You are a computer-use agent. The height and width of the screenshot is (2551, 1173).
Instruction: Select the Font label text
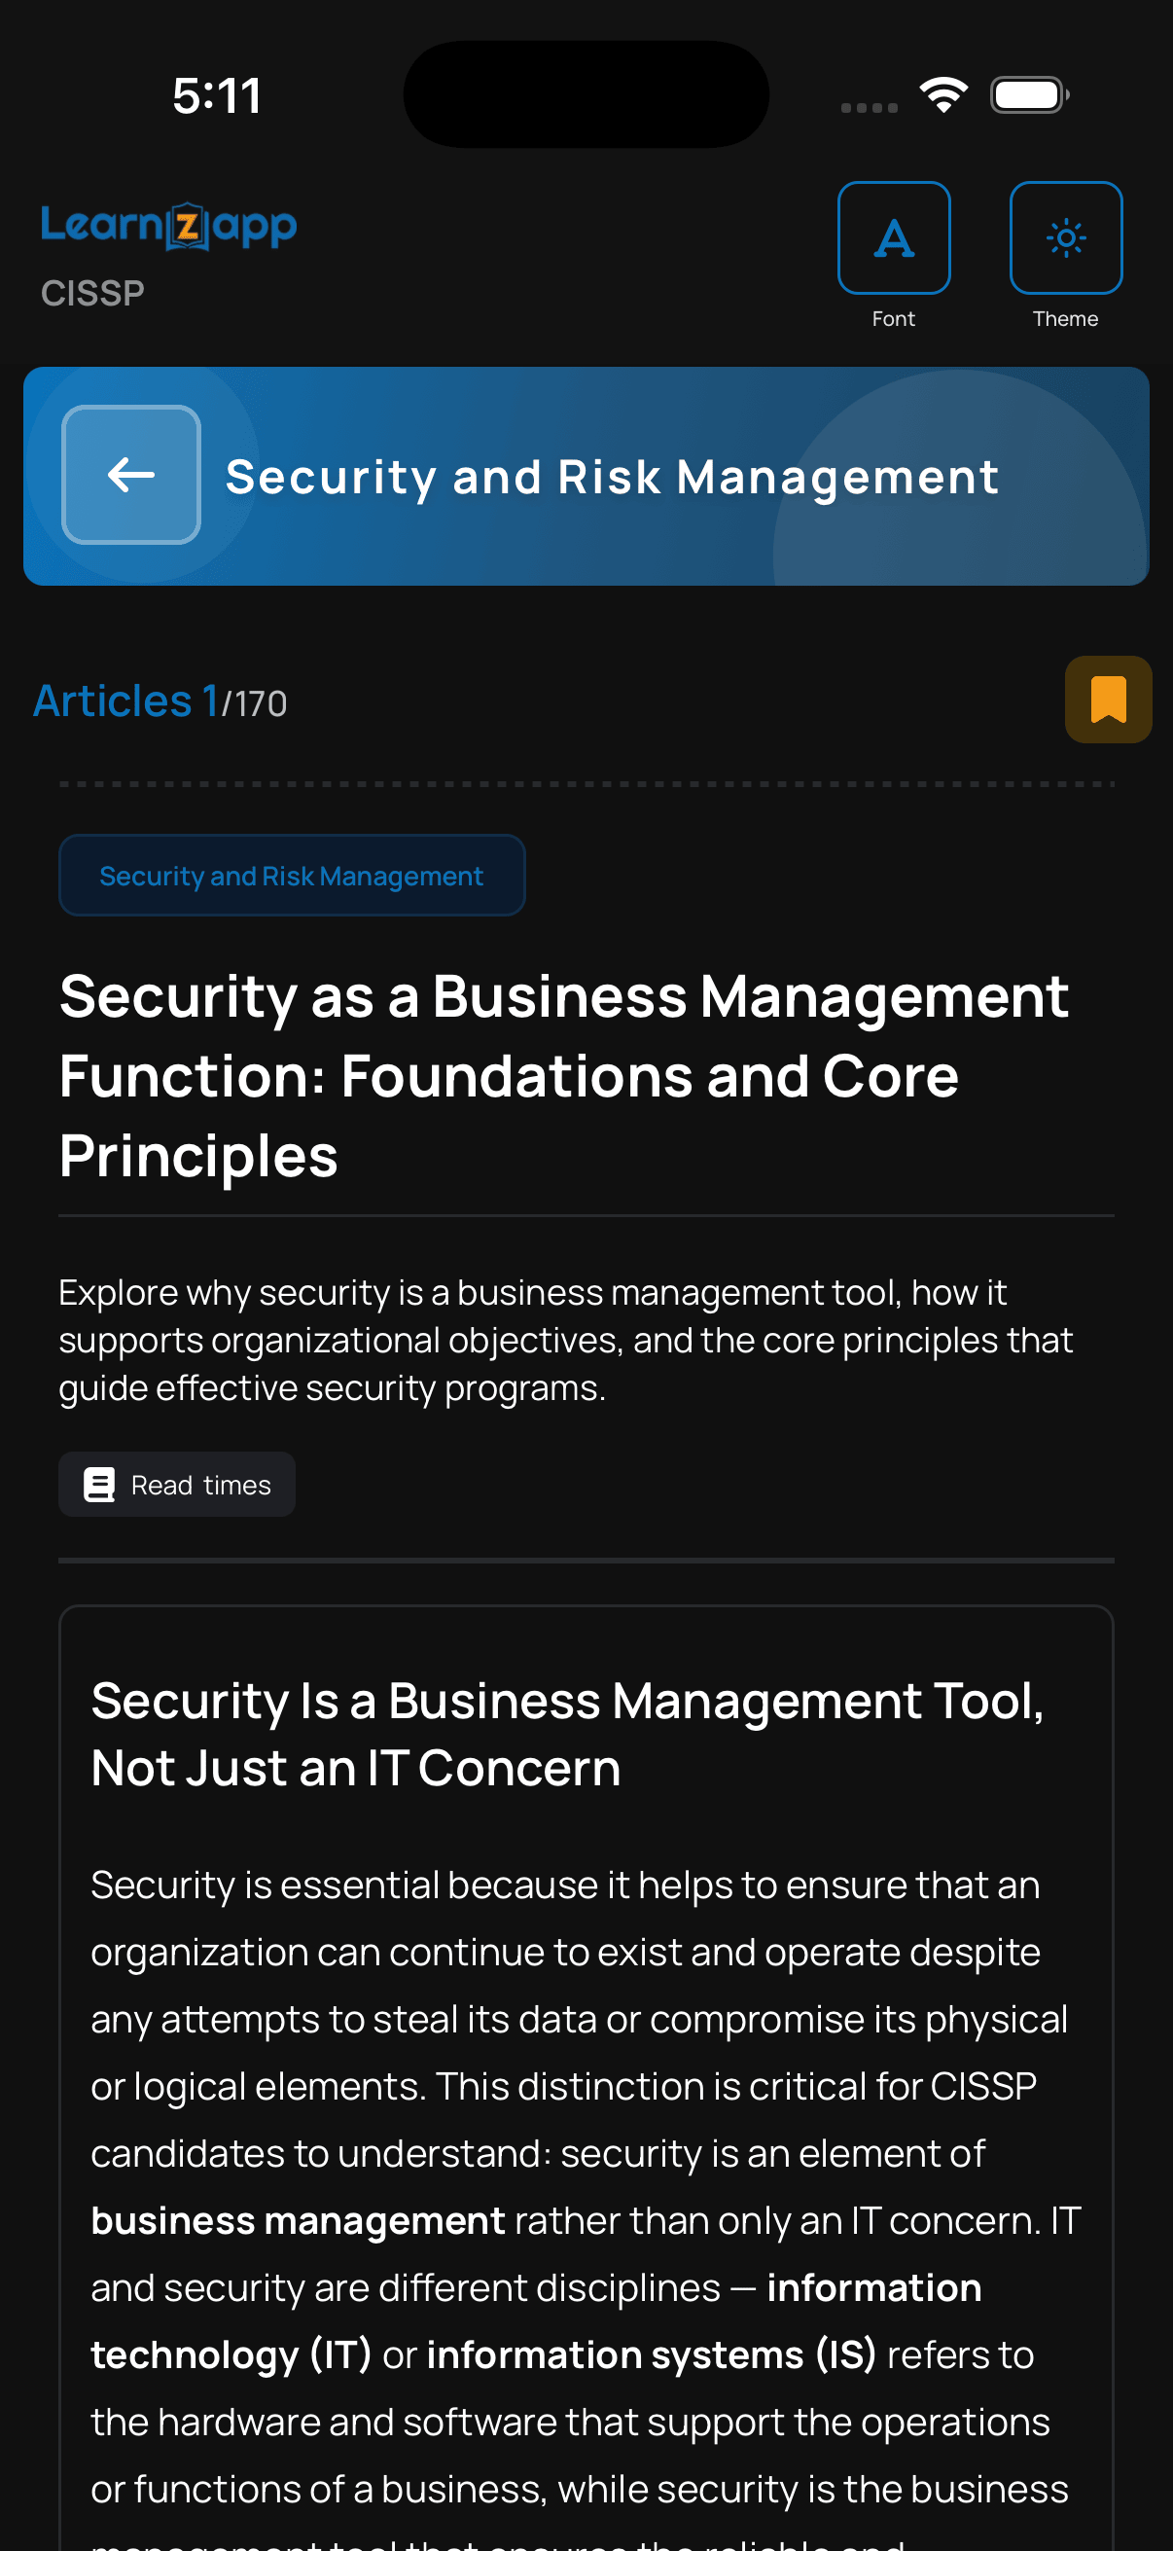[x=893, y=319]
